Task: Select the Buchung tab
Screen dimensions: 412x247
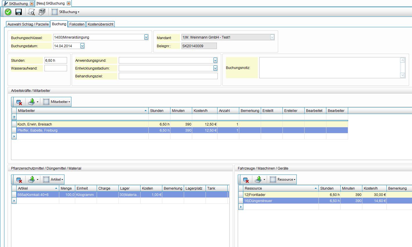Action: tap(59, 24)
